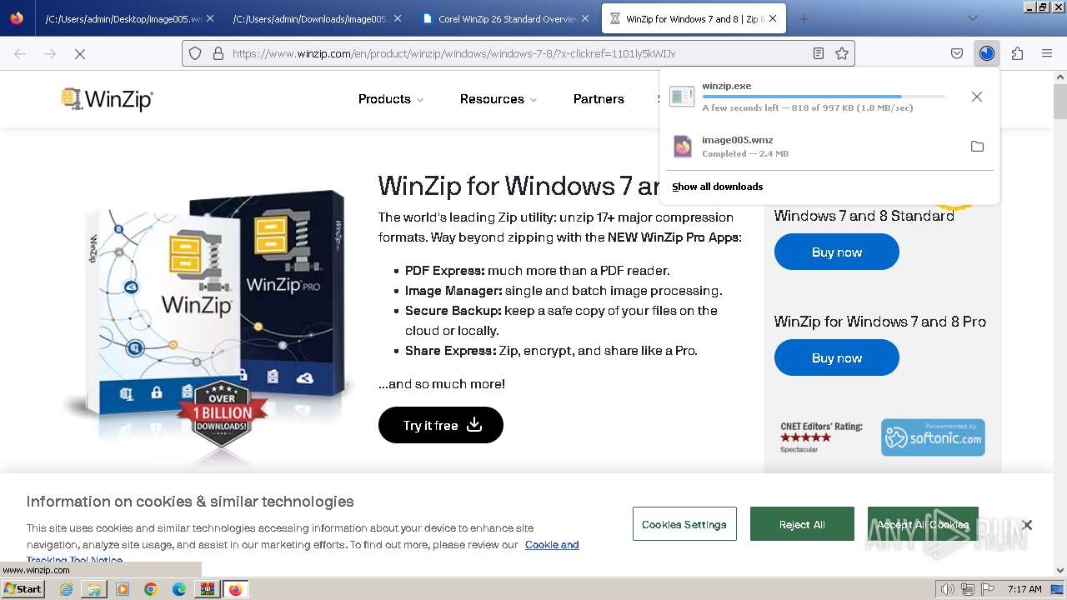Open the list all tabs dropdown

(973, 18)
